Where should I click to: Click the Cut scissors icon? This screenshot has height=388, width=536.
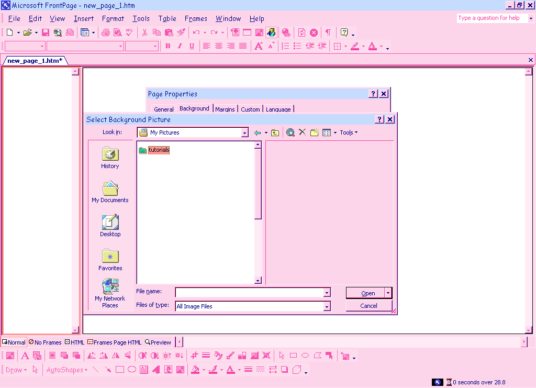[x=144, y=32]
